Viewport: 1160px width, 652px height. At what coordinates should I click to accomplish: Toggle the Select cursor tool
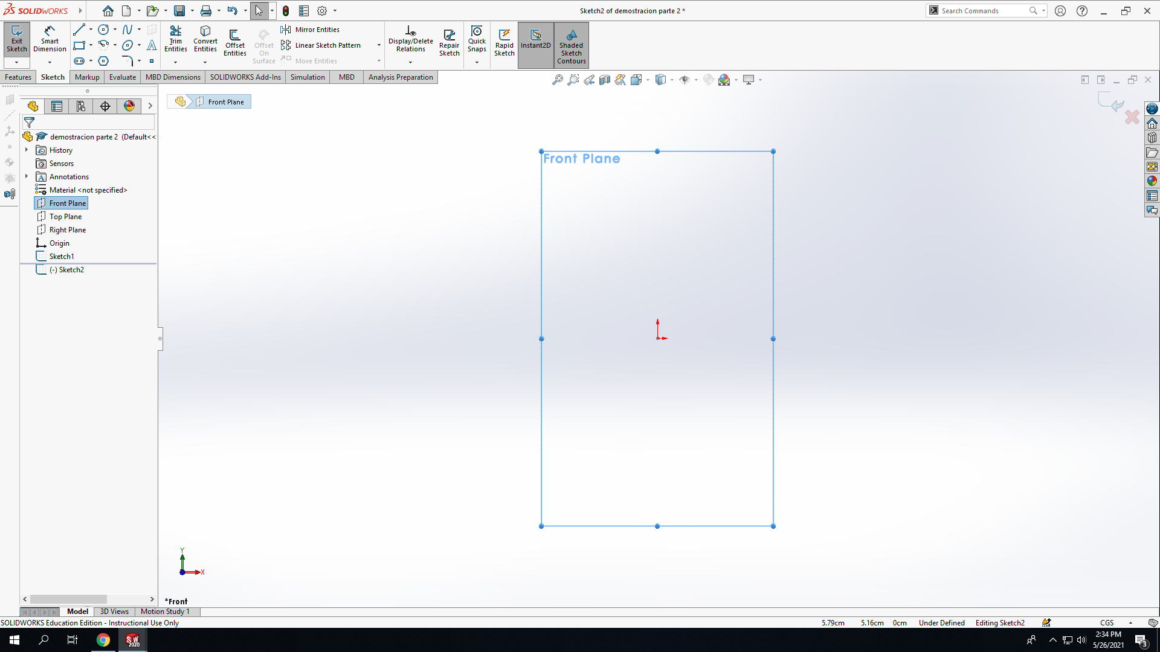coord(259,11)
